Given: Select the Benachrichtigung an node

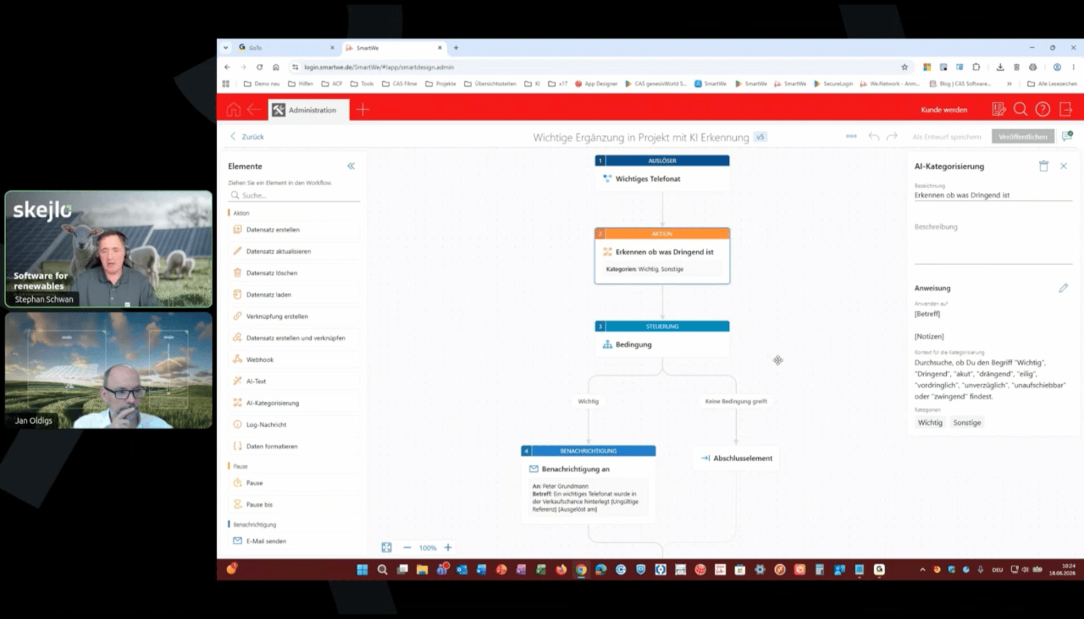Looking at the screenshot, I should point(588,484).
